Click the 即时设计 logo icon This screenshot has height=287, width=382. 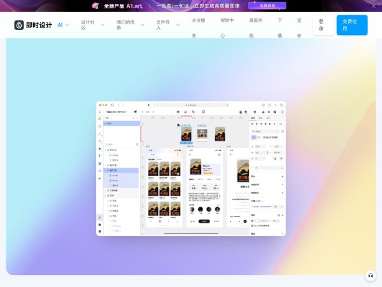(x=19, y=25)
